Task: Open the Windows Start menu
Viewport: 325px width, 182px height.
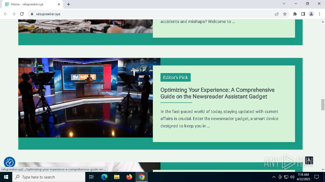Action: click(6, 177)
